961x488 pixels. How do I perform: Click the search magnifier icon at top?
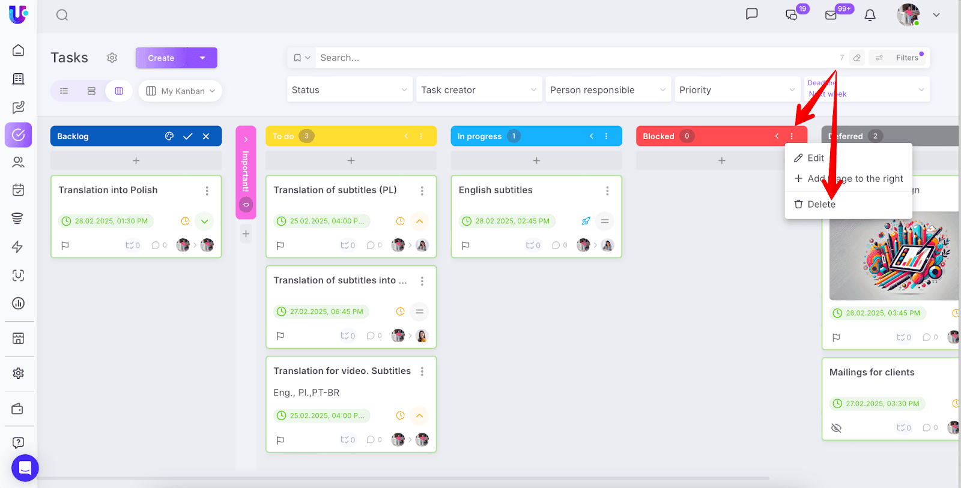tap(62, 15)
